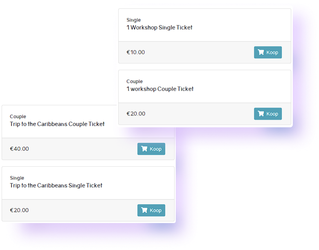Viewport: 319px width, 250px height.
Task: Click the €20.00 price under workshop Couple Ticket
Action: (136, 114)
